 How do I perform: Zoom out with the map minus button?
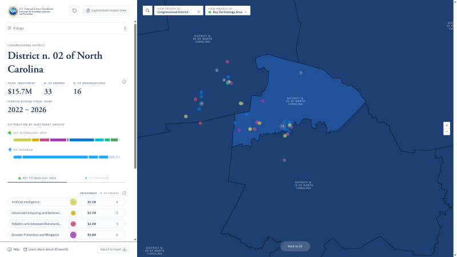(x=447, y=132)
